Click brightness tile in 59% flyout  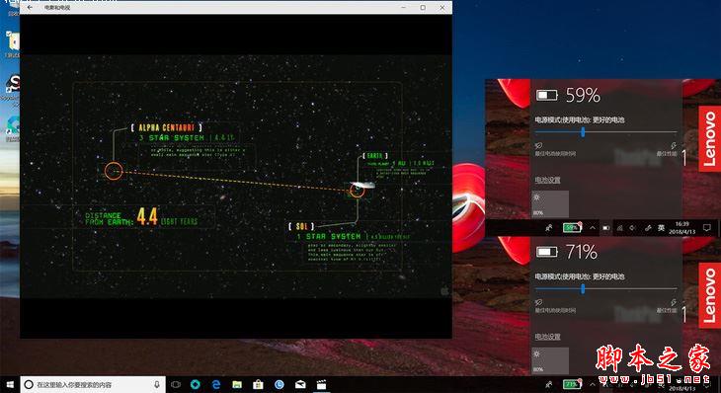(x=550, y=204)
